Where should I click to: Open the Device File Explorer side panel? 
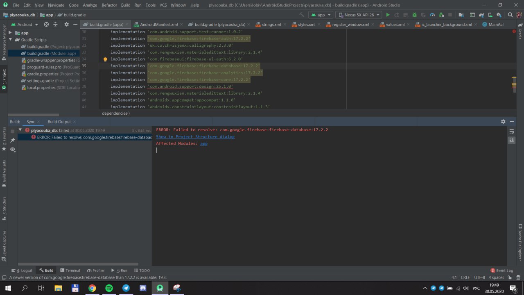pyautogui.click(x=520, y=241)
